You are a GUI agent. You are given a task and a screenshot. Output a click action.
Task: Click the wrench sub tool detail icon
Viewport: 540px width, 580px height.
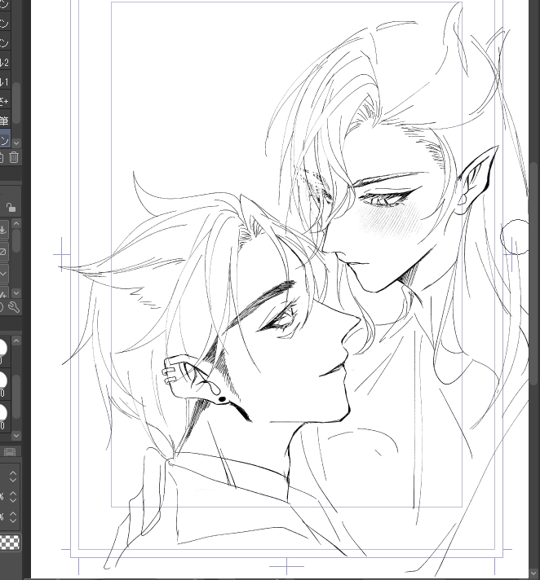point(14,307)
